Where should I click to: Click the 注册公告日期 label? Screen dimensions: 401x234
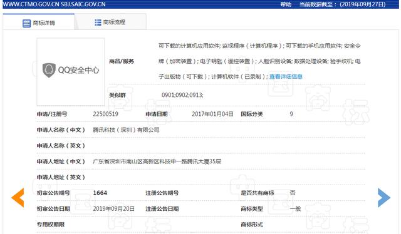[162, 209]
